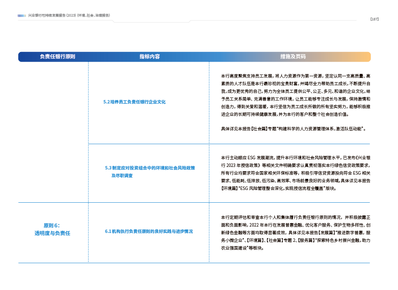
Task: Click the report title in the page header
Action: tap(69, 15)
